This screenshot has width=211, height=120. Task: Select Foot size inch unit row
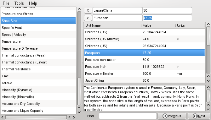click(145, 67)
